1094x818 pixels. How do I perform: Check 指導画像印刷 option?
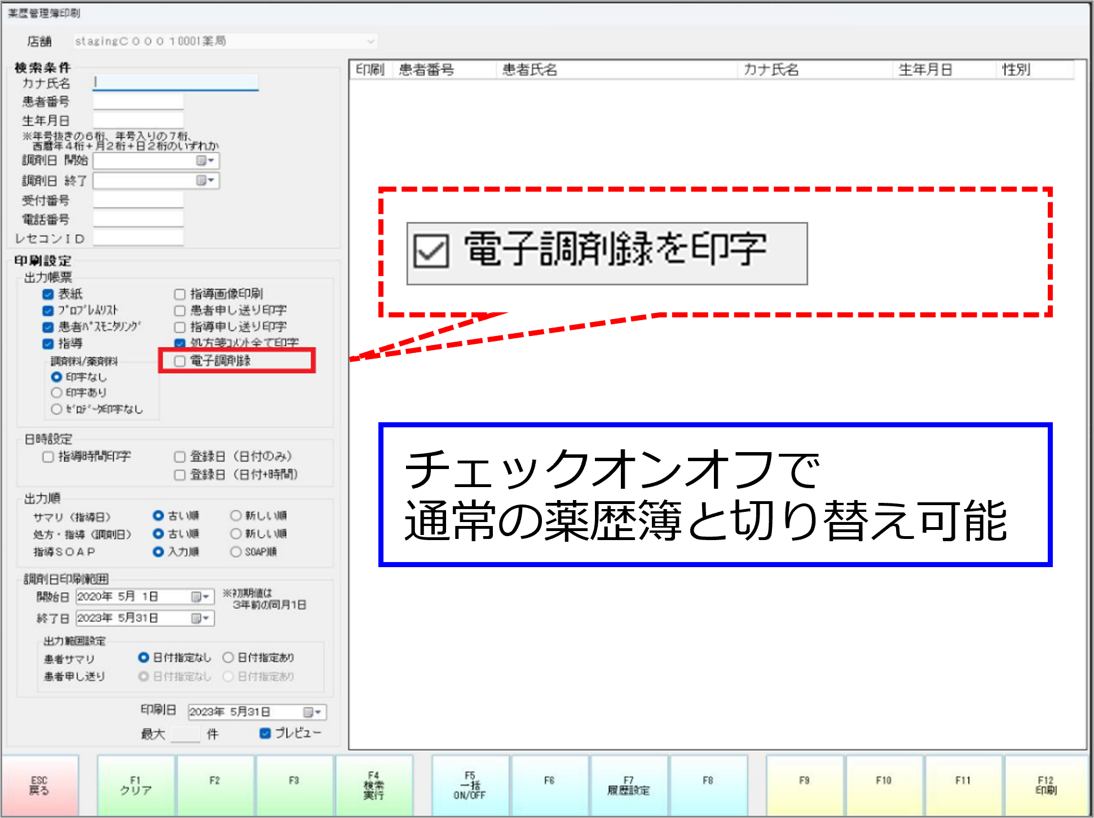[180, 294]
